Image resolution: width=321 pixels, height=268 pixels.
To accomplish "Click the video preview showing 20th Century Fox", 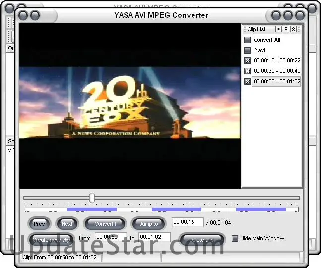I will pos(130,106).
